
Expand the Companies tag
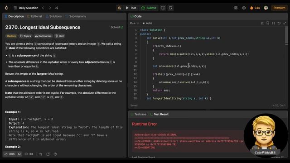(43, 36)
